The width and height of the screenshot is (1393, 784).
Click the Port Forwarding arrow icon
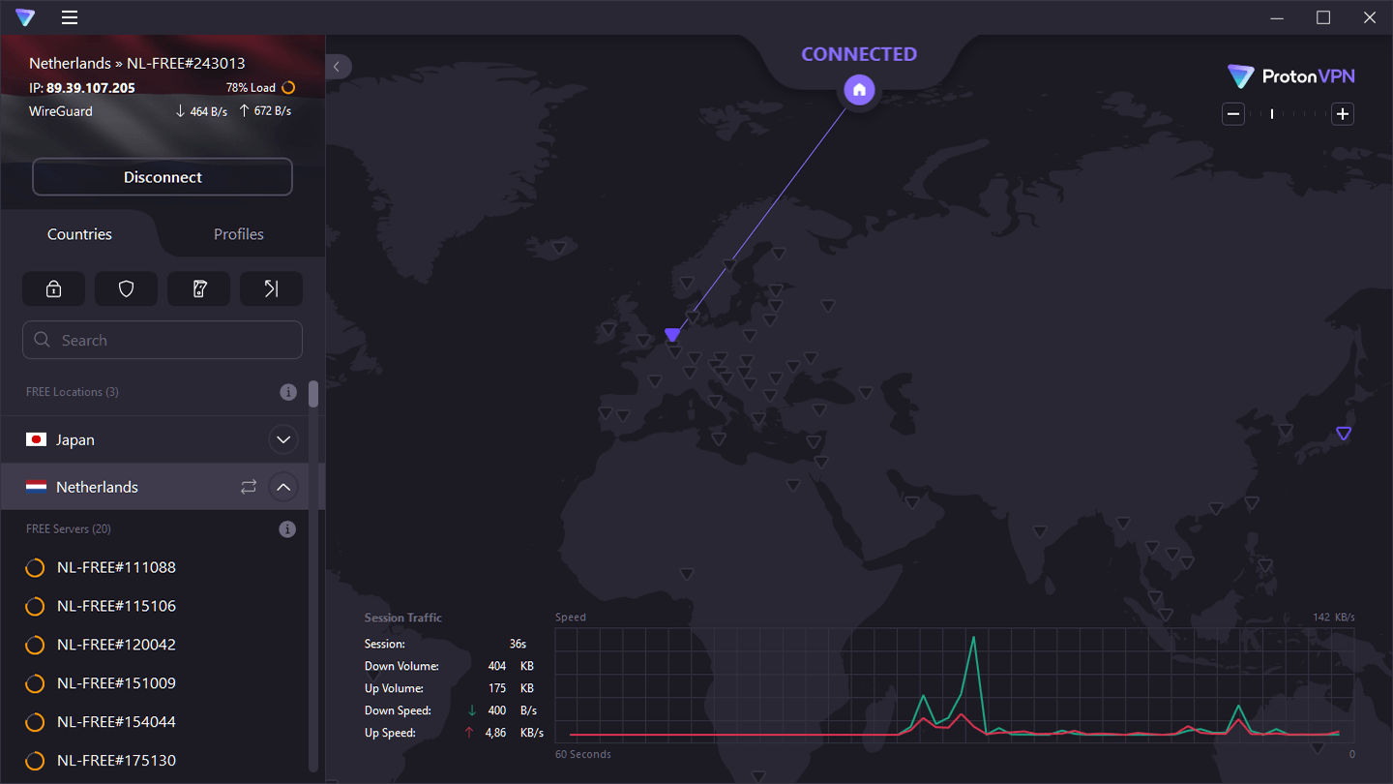tap(271, 288)
